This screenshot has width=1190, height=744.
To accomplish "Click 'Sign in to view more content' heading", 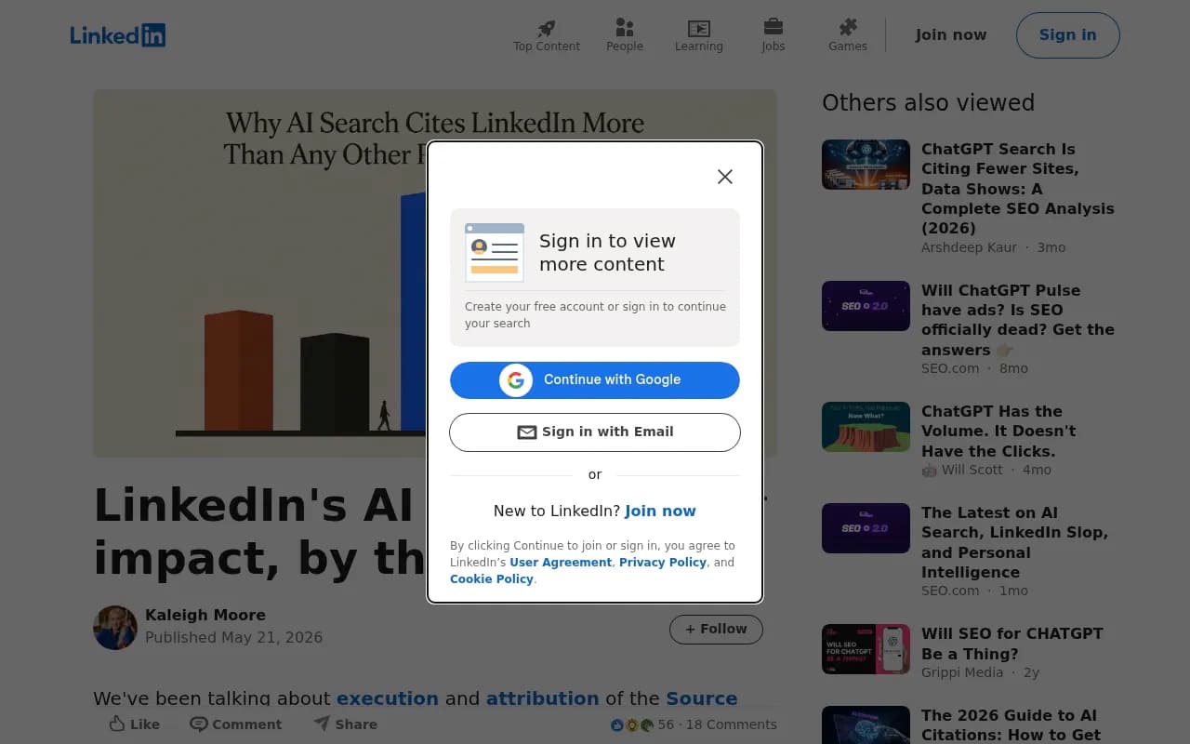I will pos(607,252).
